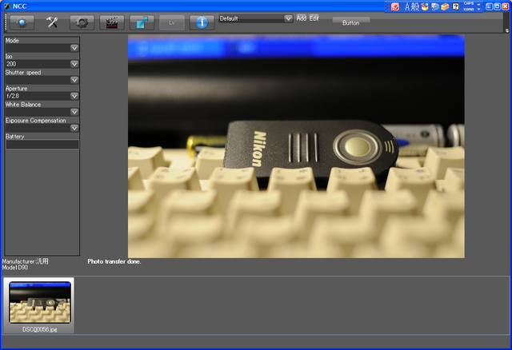Click the IME input mode 'A' indicator
Screen dimensions: 512x350
[x=407, y=6]
